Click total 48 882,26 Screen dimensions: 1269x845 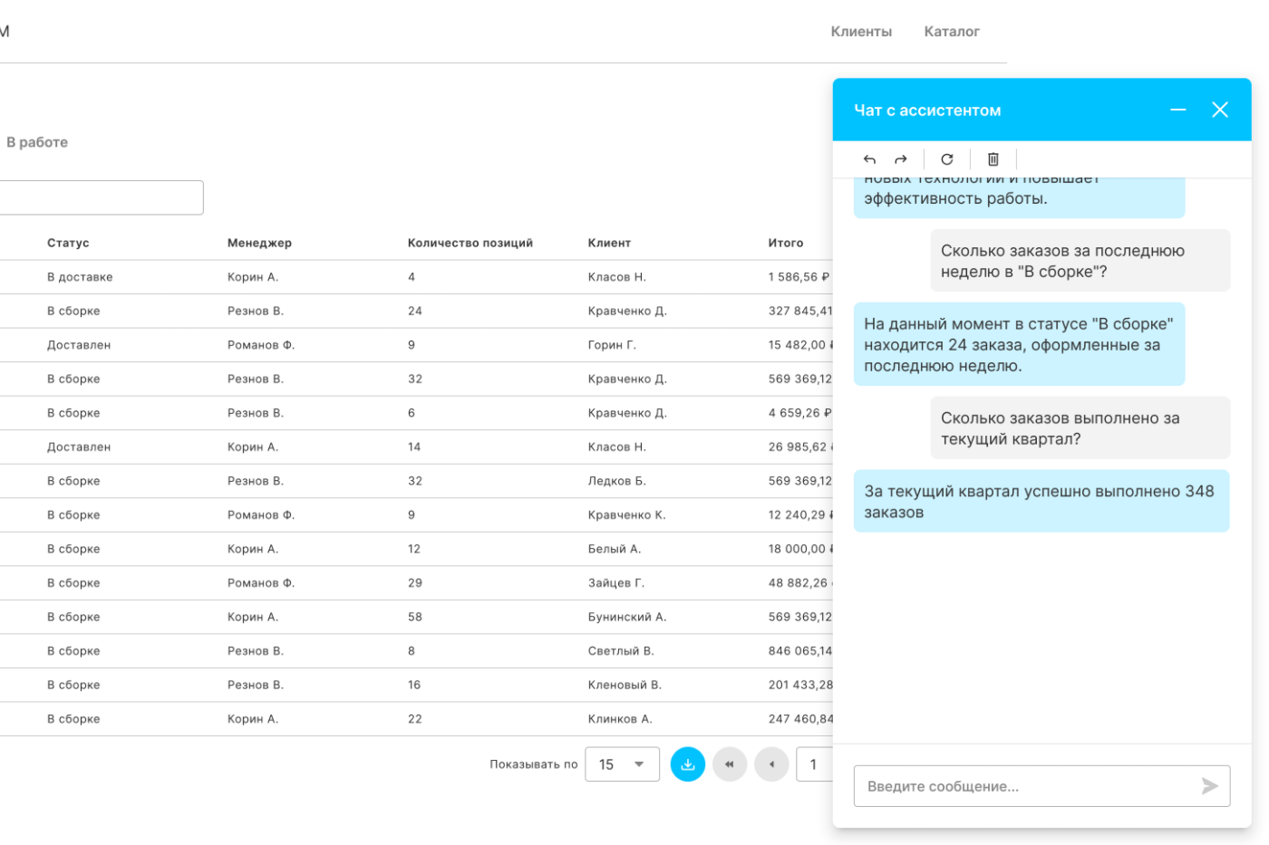[799, 583]
